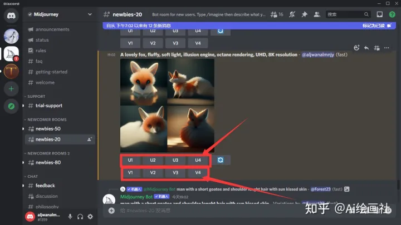Image resolution: width=401 pixels, height=225 pixels.
Task: Open the inbox icon in header
Action: click(380, 14)
